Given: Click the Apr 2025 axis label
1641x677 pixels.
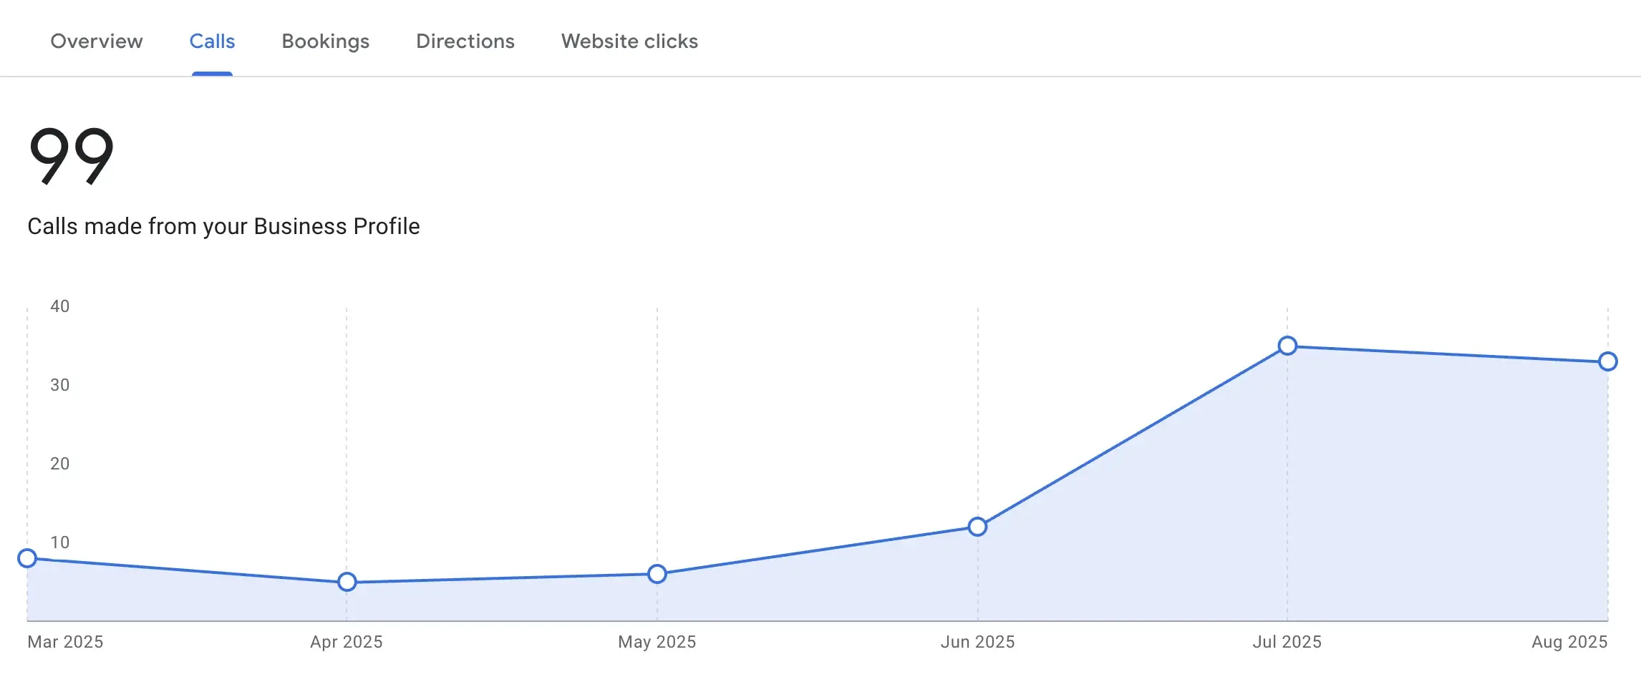Looking at the screenshot, I should click(349, 643).
